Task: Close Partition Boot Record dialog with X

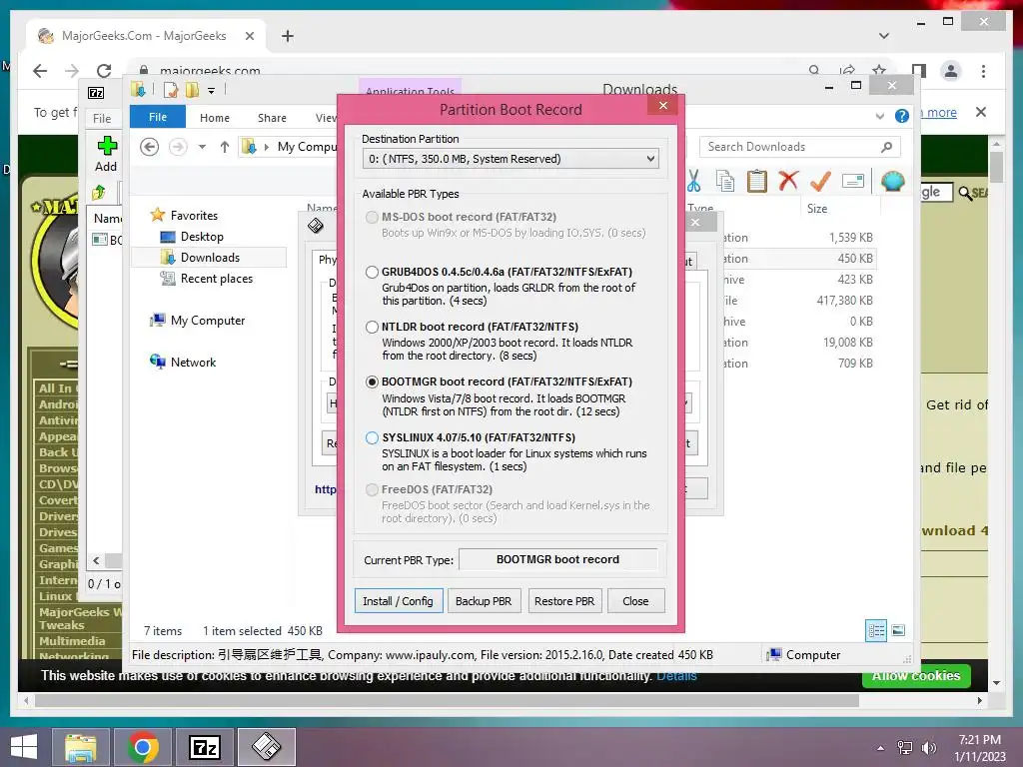Action: pos(663,106)
